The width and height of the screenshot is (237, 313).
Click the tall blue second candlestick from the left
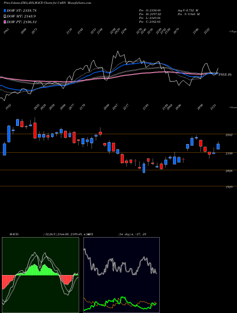click(x=9, y=134)
